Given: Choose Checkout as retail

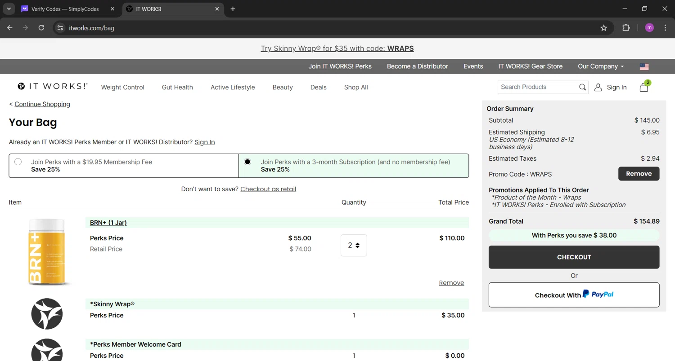Looking at the screenshot, I should [x=268, y=189].
